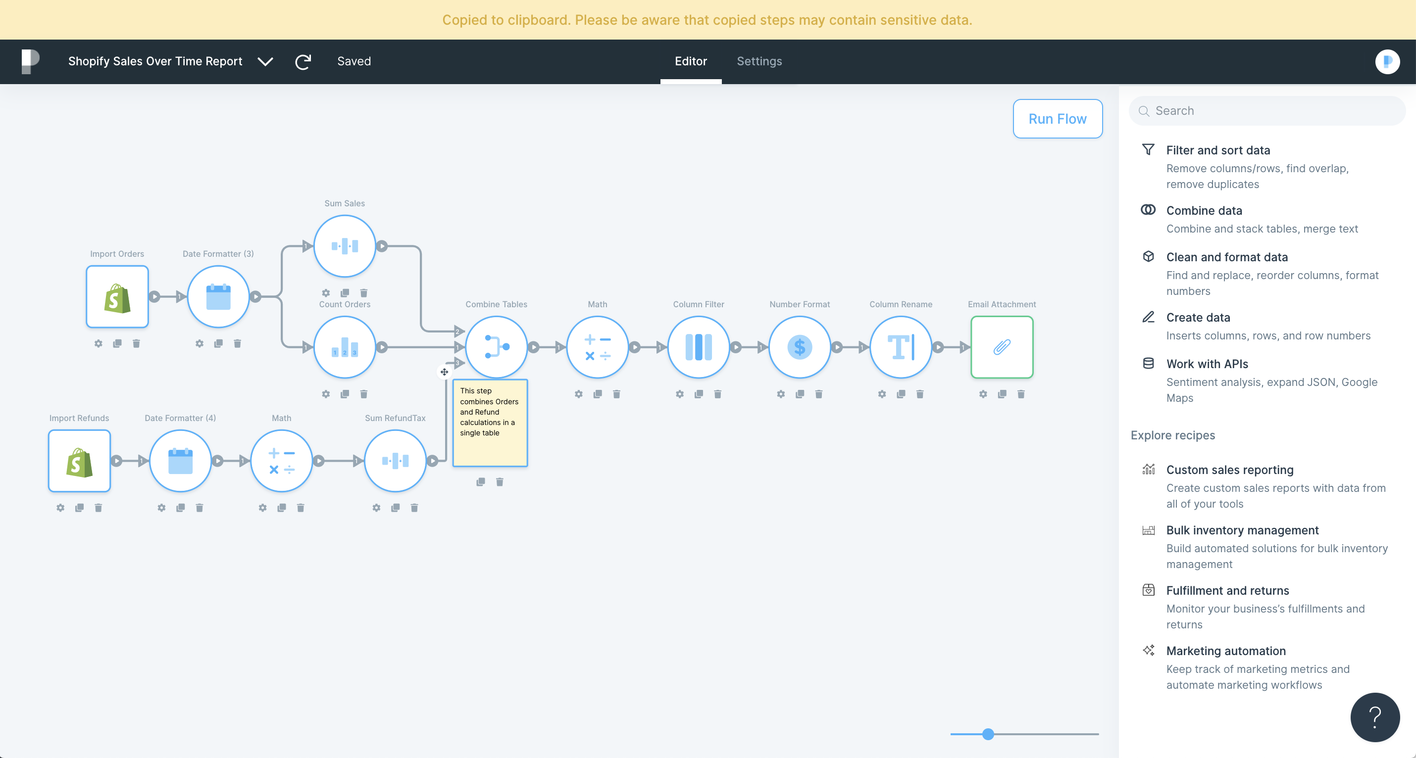Click the zoom slider handle
The height and width of the screenshot is (758, 1416).
988,734
